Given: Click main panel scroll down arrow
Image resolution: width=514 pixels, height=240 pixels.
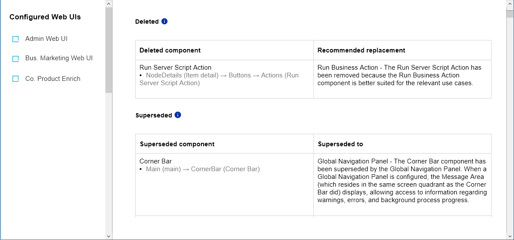Looking at the screenshot, I should tap(510, 236).
